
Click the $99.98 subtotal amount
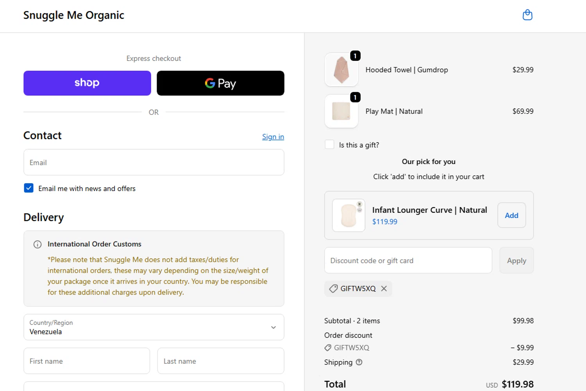pos(523,321)
